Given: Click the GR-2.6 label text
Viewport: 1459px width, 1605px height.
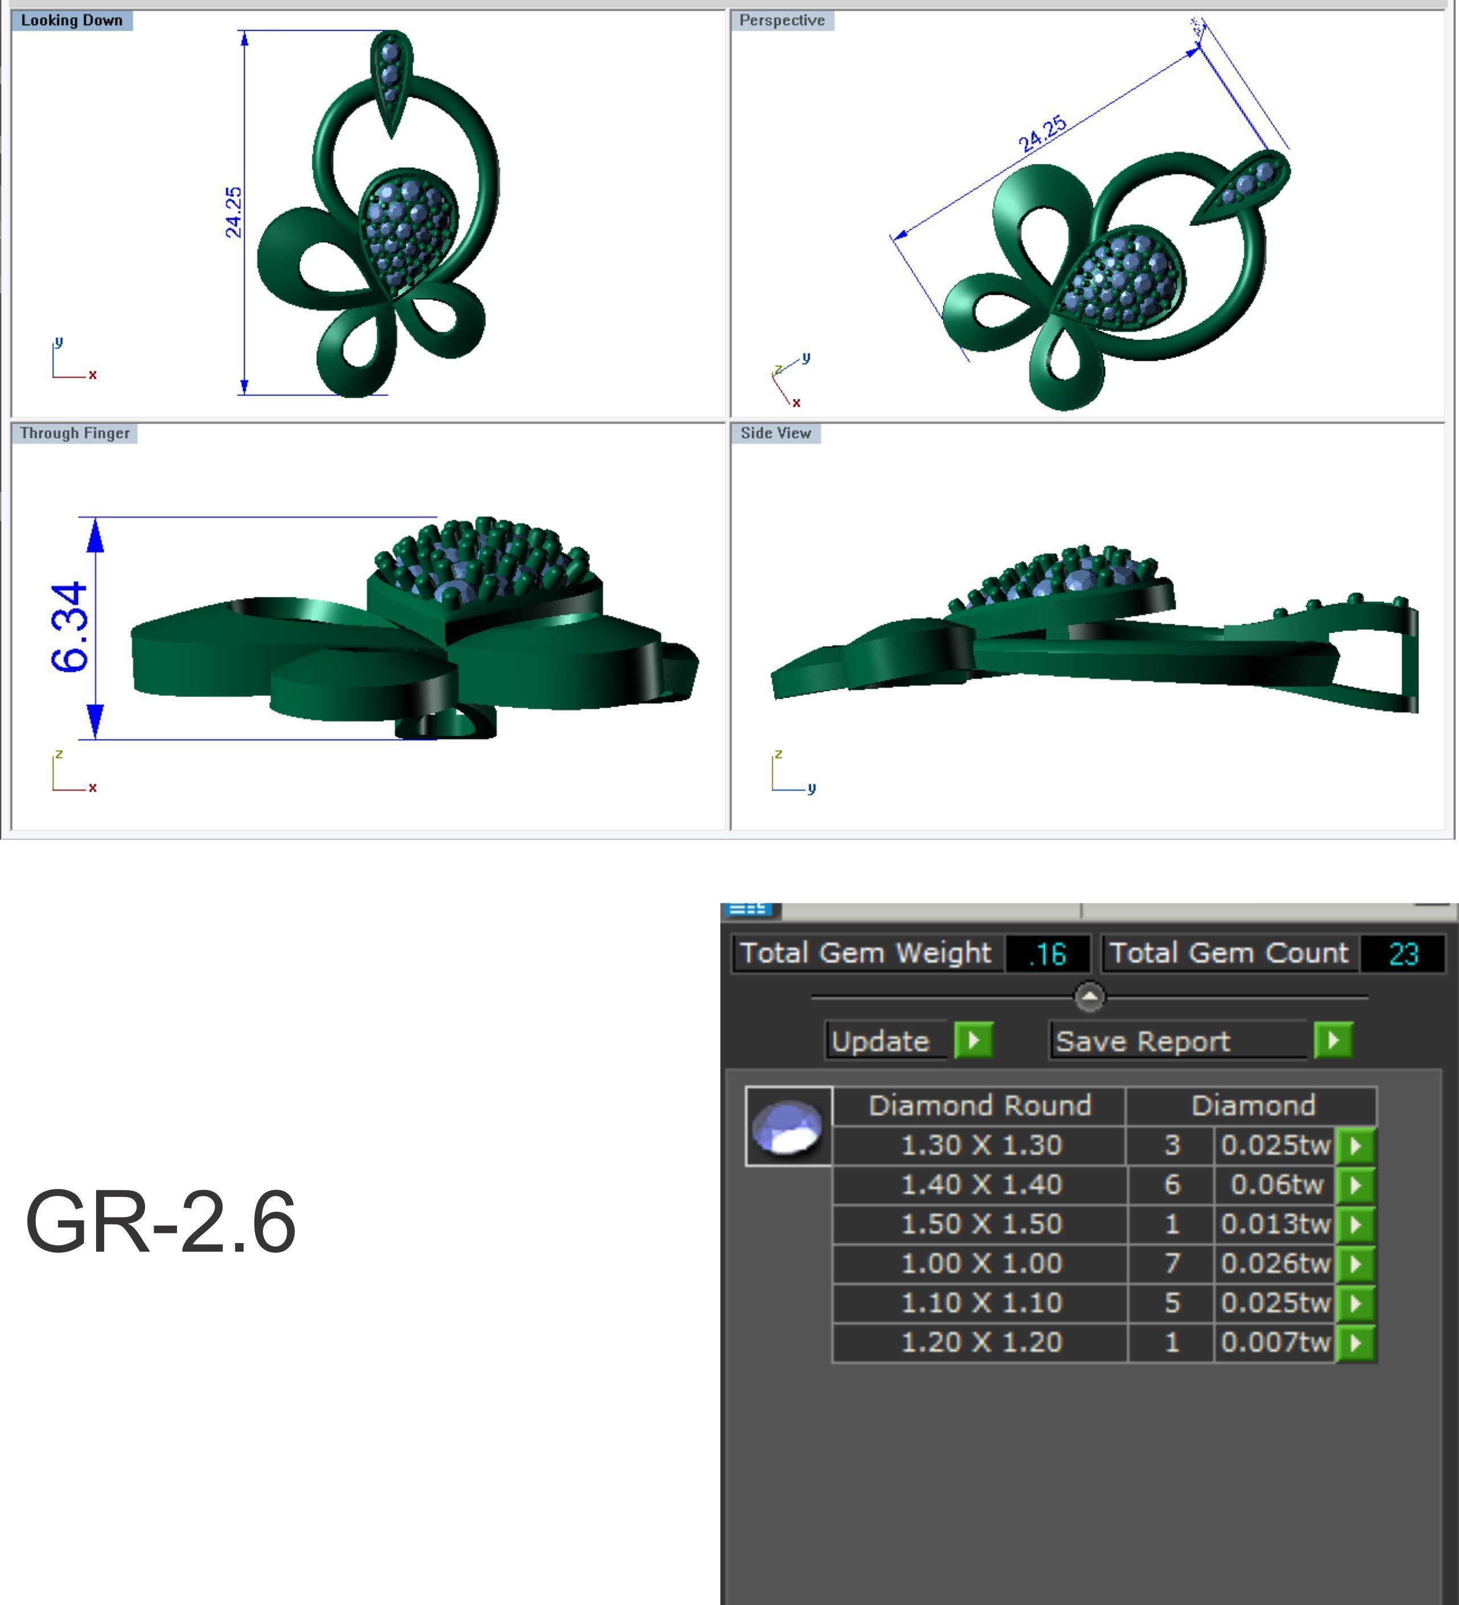Looking at the screenshot, I should click(x=161, y=1222).
